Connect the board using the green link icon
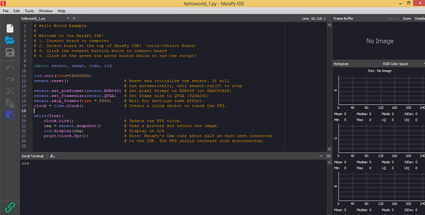 click(x=10, y=208)
